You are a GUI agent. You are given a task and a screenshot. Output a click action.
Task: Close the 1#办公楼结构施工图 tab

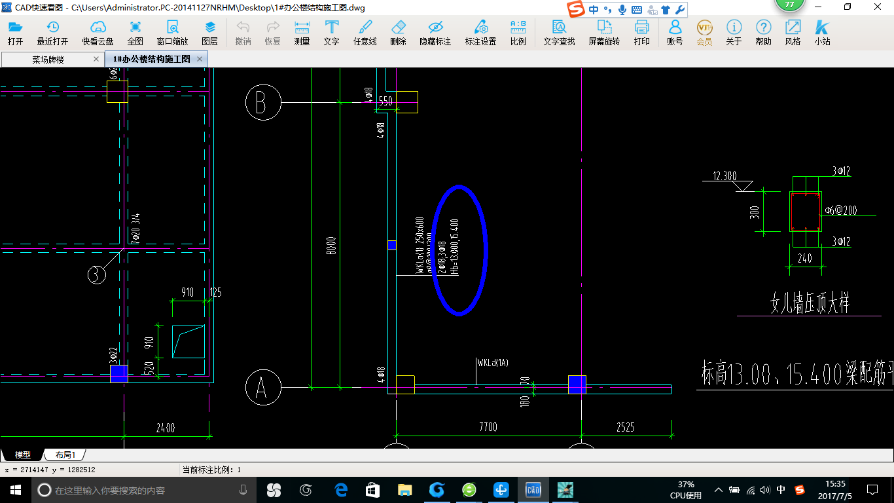click(200, 59)
